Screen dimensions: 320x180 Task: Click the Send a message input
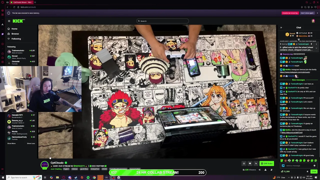point(299,166)
